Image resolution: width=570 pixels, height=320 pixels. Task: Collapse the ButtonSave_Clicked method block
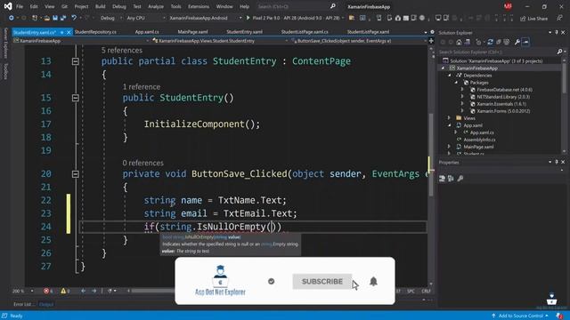pyautogui.click(x=75, y=174)
